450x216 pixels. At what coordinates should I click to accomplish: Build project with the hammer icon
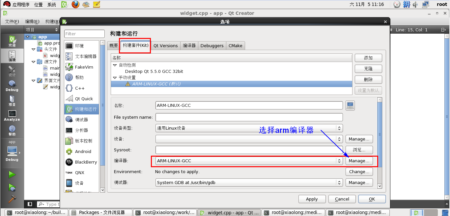[12, 199]
